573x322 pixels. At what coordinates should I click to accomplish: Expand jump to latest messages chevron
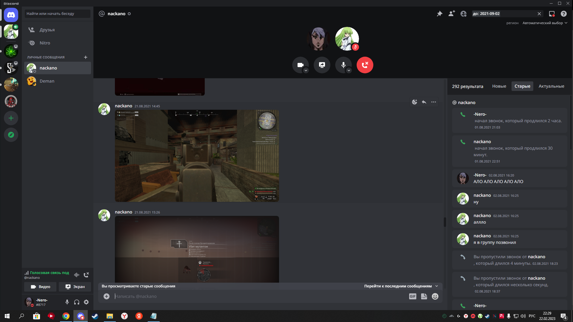click(437, 286)
